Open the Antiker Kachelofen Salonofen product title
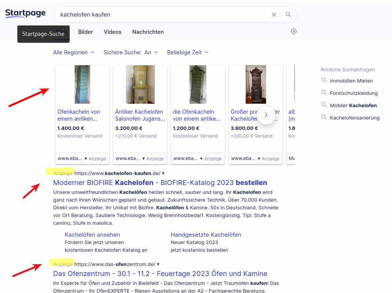The height and width of the screenshot is (293, 392). tap(140, 115)
